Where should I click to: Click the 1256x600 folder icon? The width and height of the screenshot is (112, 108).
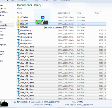tap(18, 17)
